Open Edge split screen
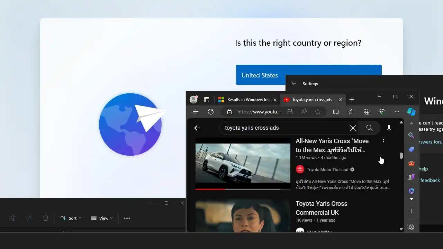 336,112
